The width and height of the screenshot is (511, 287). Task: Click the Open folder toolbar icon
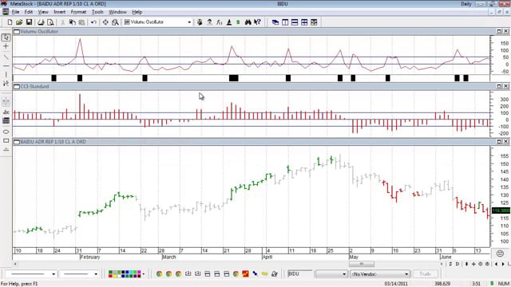pyautogui.click(x=19, y=22)
